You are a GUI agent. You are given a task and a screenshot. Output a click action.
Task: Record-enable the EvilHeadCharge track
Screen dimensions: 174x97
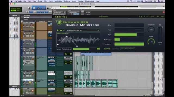(24, 25)
